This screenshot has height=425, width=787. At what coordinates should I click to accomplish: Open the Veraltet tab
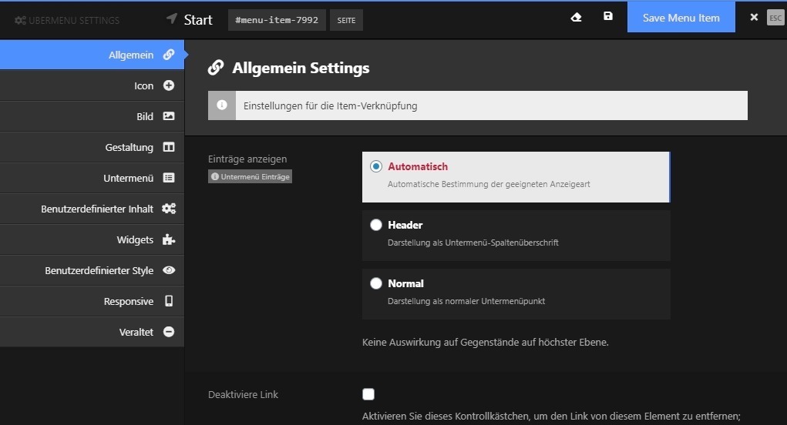92,332
